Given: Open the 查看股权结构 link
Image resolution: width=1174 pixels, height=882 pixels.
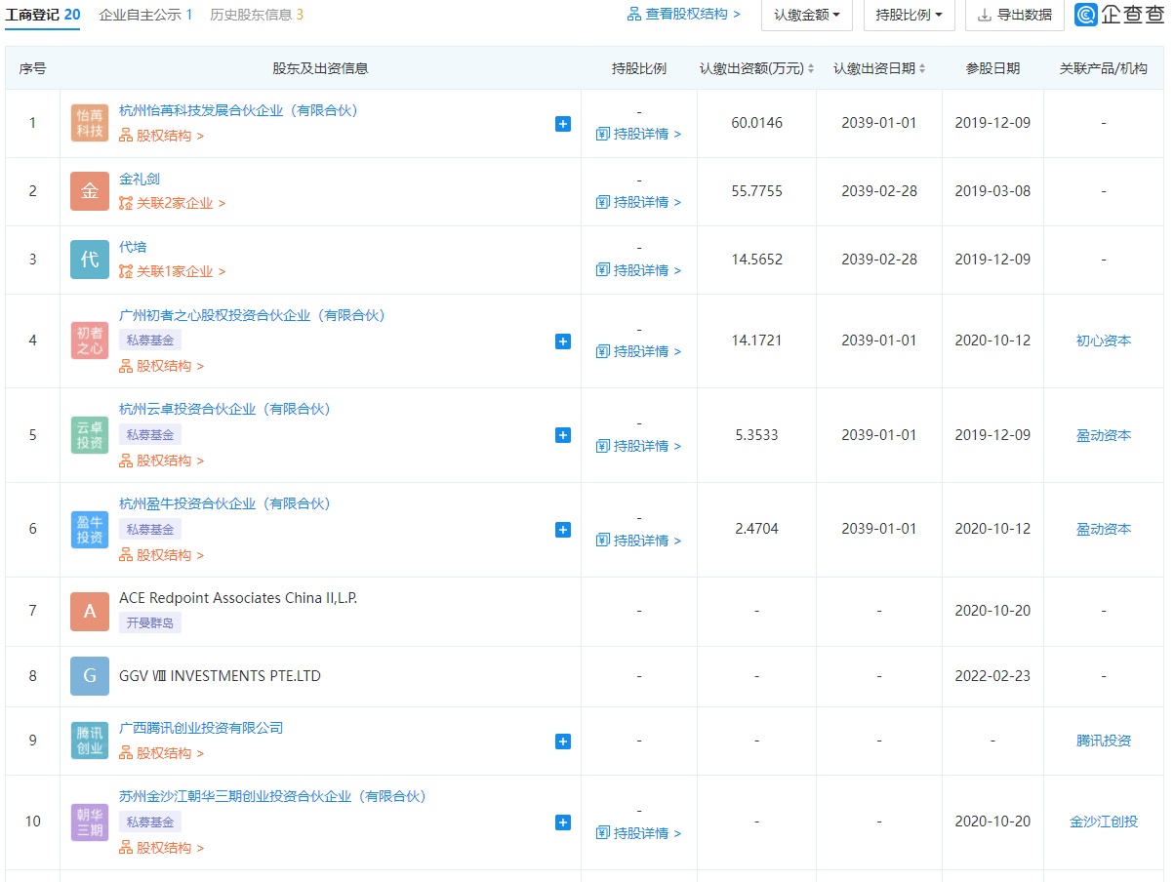Looking at the screenshot, I should pyautogui.click(x=683, y=15).
